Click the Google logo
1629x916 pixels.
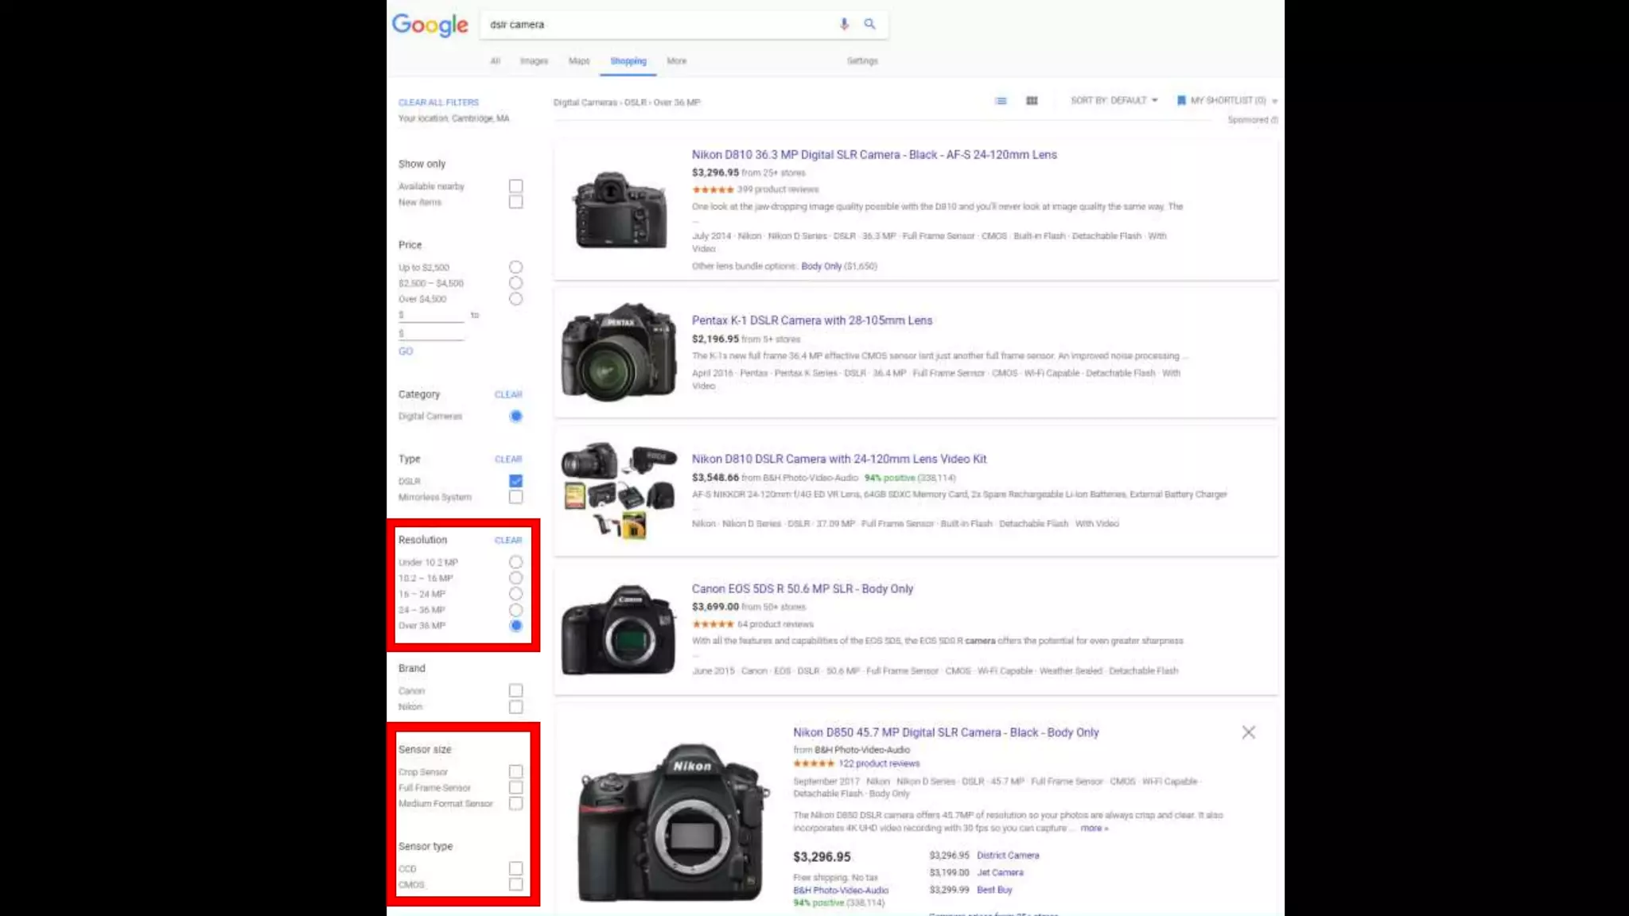coord(430,25)
